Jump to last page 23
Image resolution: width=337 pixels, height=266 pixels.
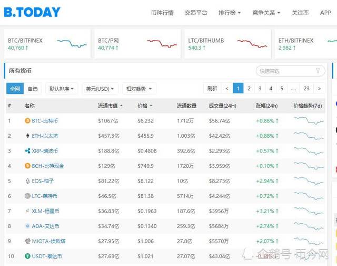(x=306, y=88)
